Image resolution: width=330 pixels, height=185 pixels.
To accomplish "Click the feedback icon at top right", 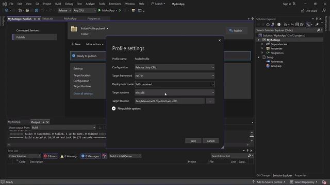I will 324,10.
